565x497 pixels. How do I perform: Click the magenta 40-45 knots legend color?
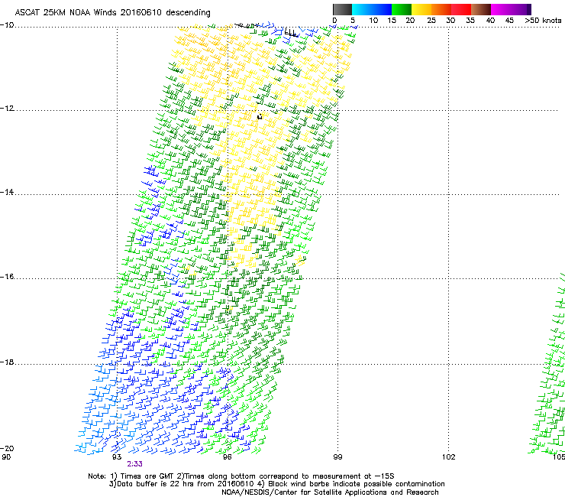click(501, 9)
